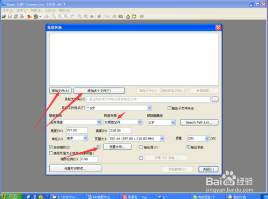
Task: Click the 缩放比例(S) field showing 0.98
Action: pyautogui.click(x=90, y=159)
